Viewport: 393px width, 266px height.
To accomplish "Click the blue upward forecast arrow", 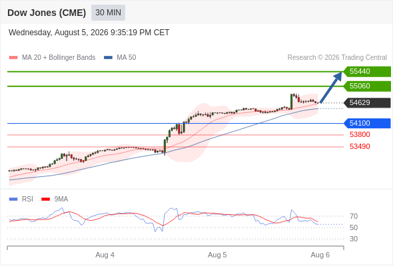I will click(x=331, y=87).
